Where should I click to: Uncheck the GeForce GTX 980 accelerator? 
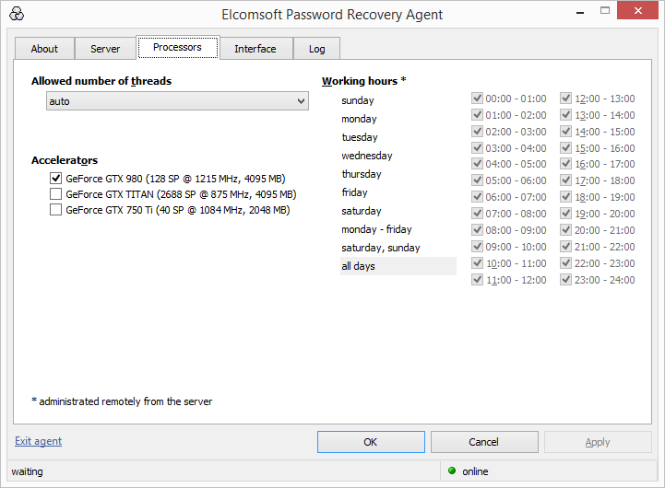[56, 179]
